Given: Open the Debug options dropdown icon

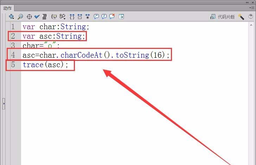Looking at the screenshot, I should [63, 17].
